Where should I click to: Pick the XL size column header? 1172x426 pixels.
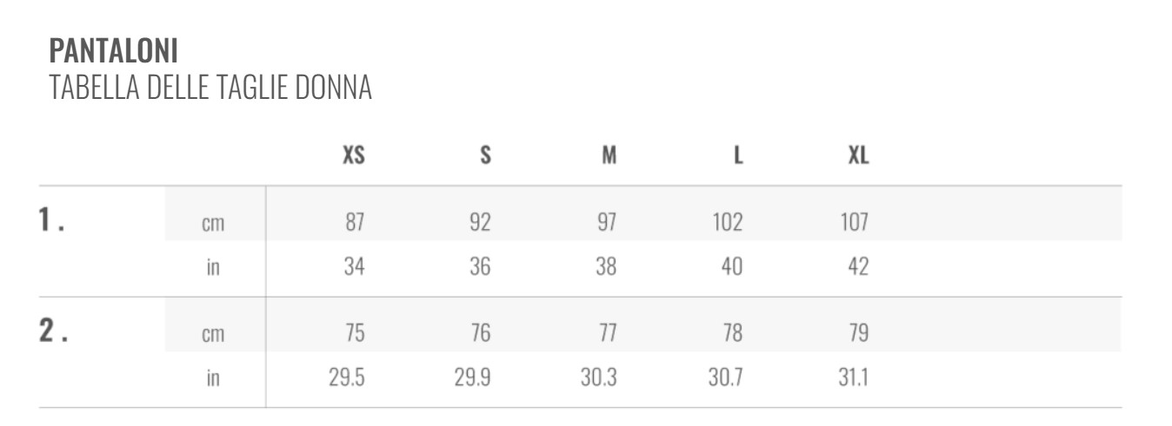[858, 155]
